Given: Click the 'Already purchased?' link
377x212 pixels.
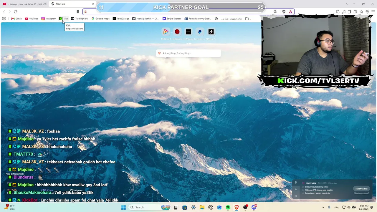Looking at the screenshot, I should (361, 193).
